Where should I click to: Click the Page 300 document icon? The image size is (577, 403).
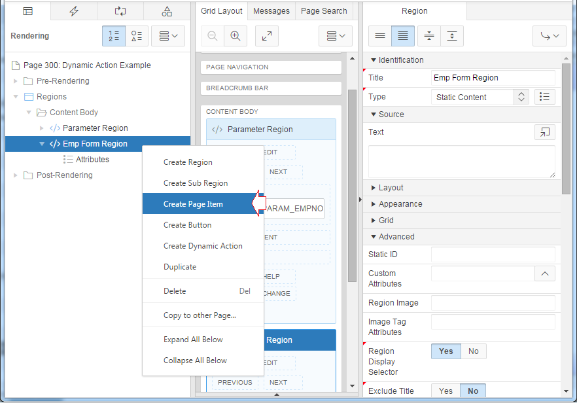point(16,65)
